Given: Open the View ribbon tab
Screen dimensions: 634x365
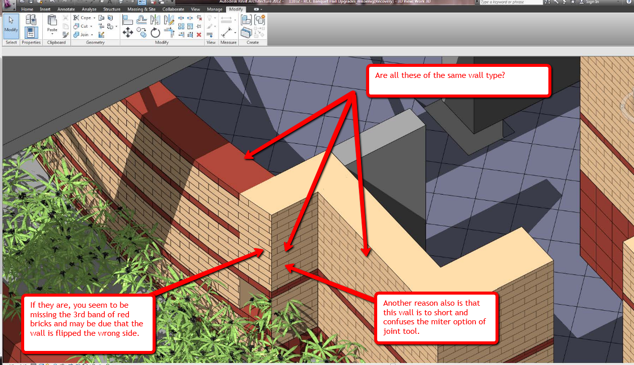Looking at the screenshot, I should pos(195,9).
